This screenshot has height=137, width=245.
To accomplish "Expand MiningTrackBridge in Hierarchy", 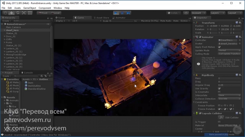I will tap(5, 55).
